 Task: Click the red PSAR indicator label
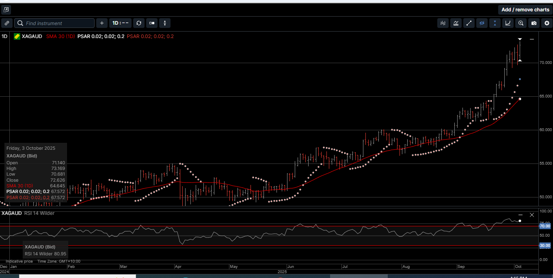[x=150, y=36]
